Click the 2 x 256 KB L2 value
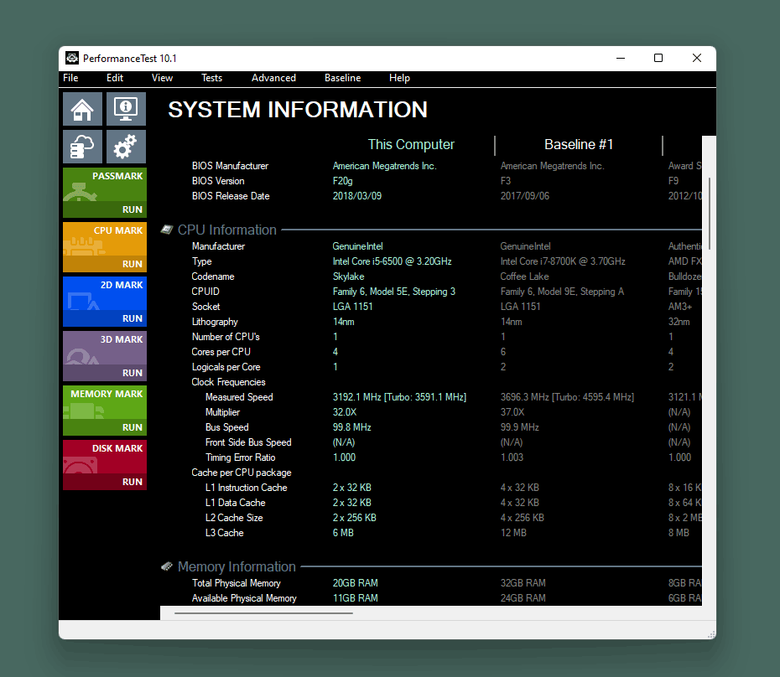This screenshot has height=677, width=780. 354,518
